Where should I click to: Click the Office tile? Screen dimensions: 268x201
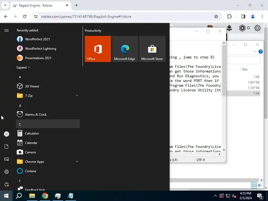98,49
